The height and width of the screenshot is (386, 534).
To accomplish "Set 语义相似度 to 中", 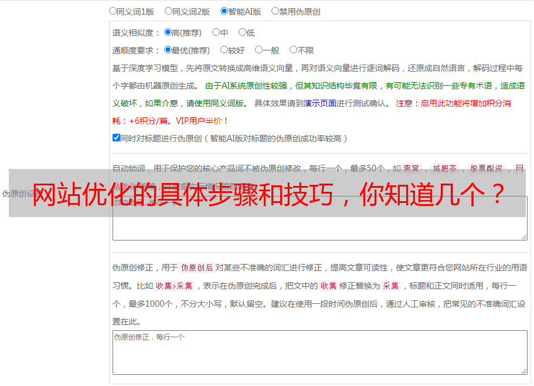I will [x=216, y=32].
